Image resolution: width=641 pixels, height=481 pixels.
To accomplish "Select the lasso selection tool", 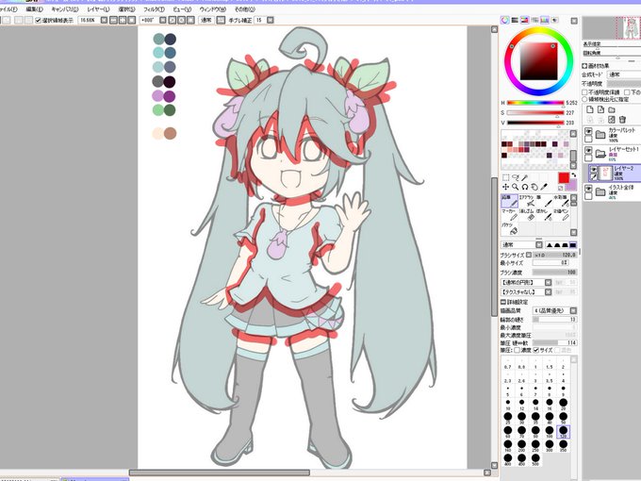I will point(515,177).
